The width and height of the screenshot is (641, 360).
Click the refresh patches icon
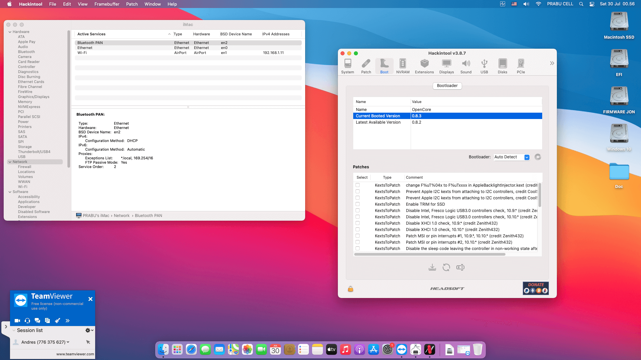click(x=446, y=267)
